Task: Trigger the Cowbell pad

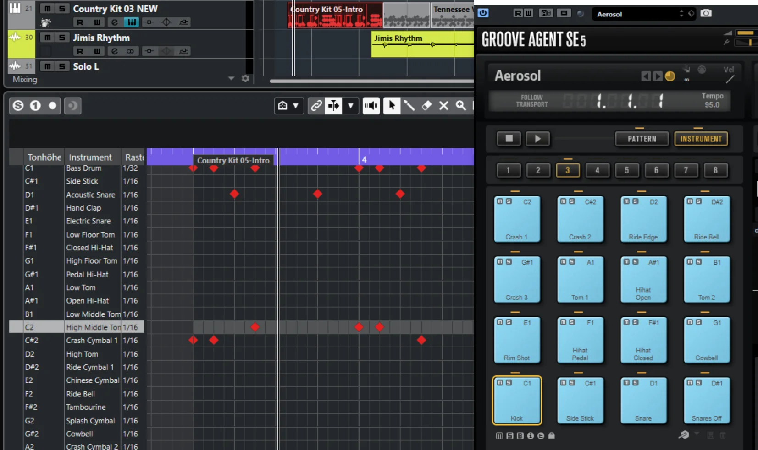Action: pos(707,340)
